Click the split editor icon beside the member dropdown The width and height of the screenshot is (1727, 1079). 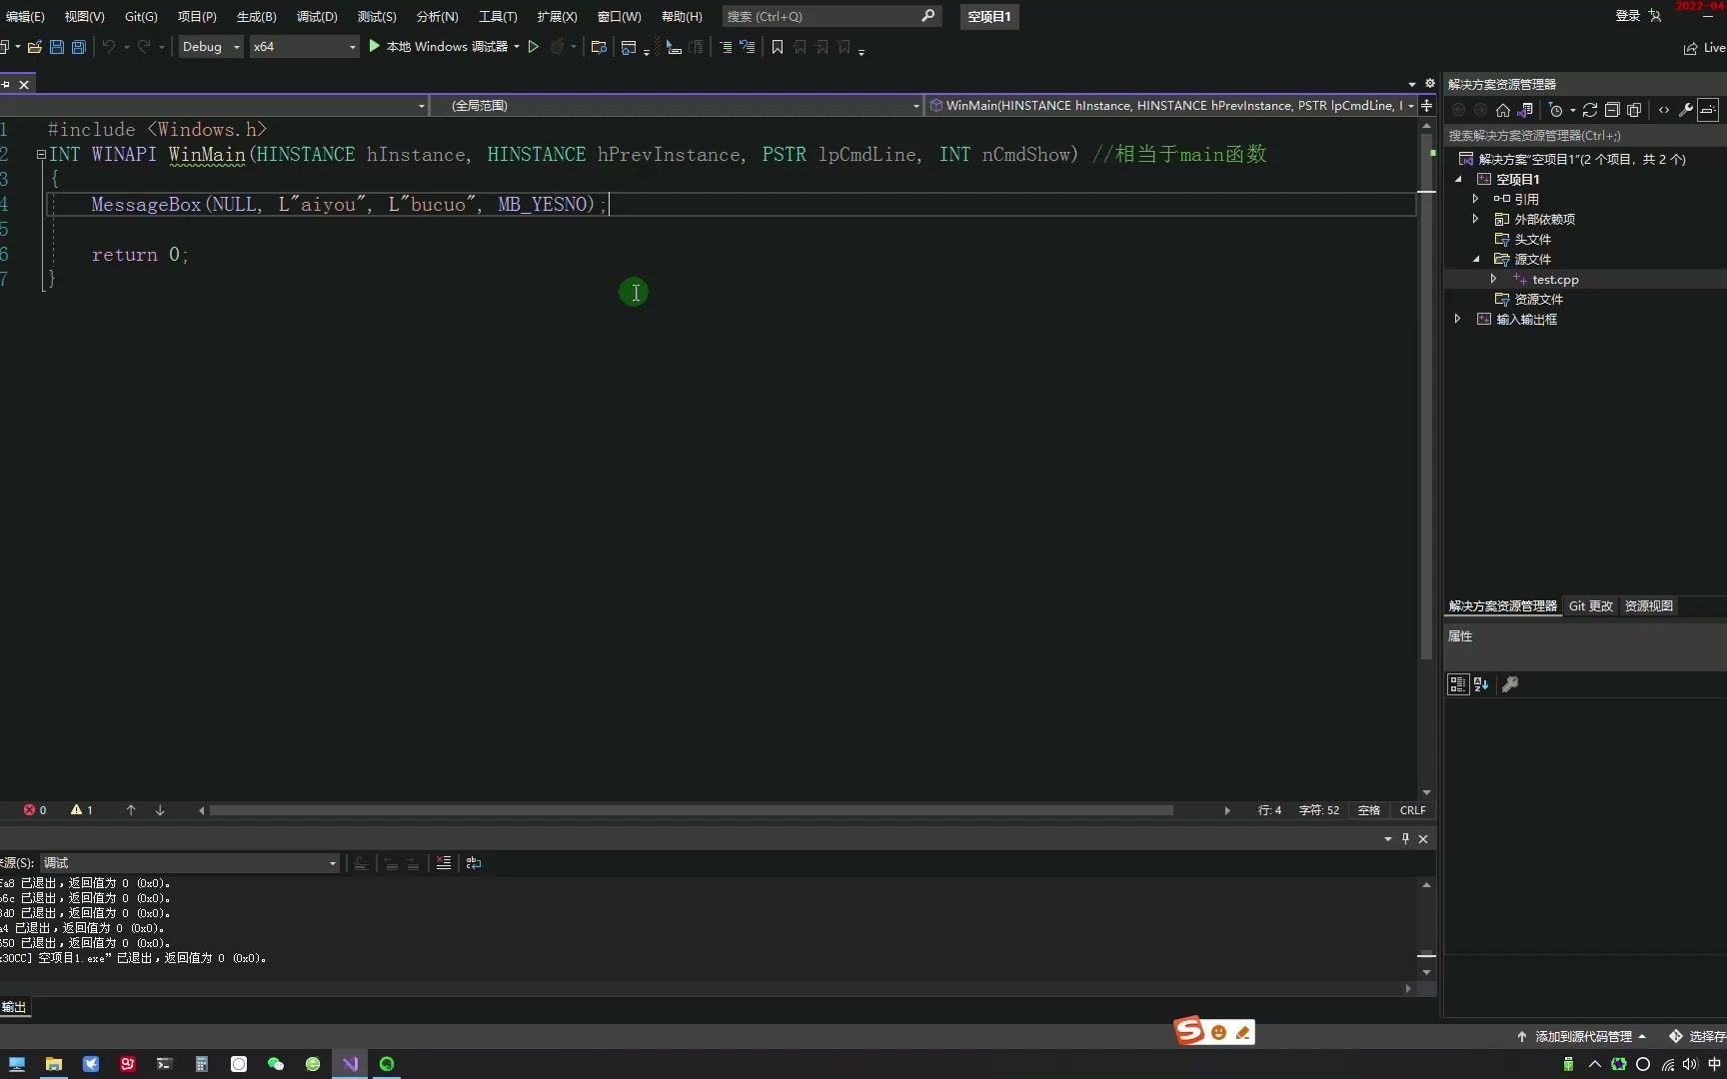point(1427,105)
